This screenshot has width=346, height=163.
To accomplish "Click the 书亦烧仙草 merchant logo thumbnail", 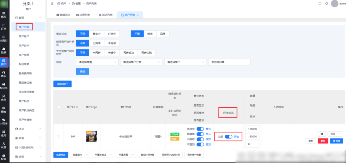I will click(x=92, y=136).
